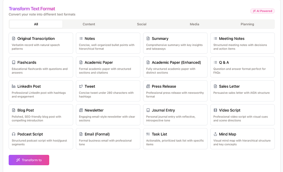This screenshot has height=172, width=283.
Task: Switch to the Content tab
Action: [x=89, y=24]
